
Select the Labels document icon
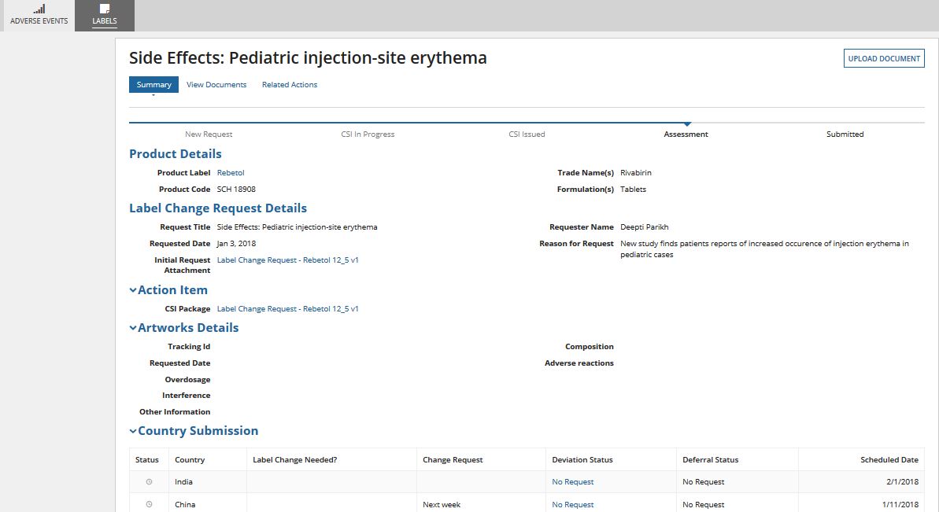[105, 9]
